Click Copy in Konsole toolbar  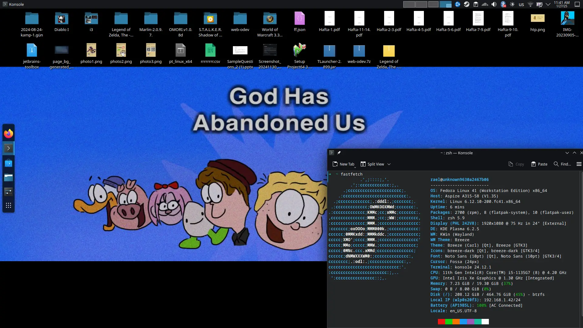516,164
